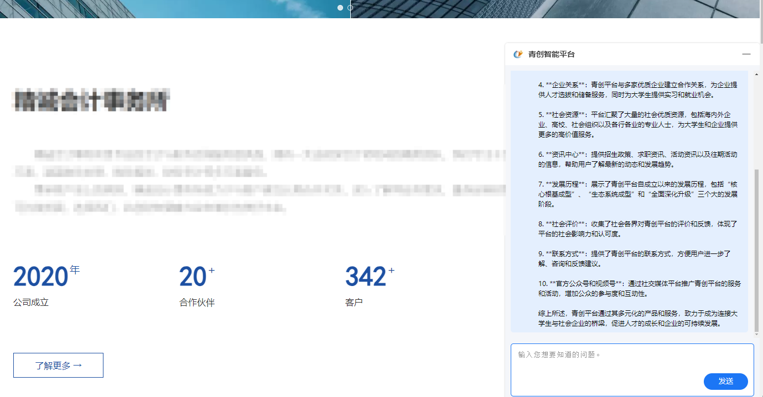Screen dimensions: 763x397
Task: Select the first carousel dot indicator
Action: [340, 8]
